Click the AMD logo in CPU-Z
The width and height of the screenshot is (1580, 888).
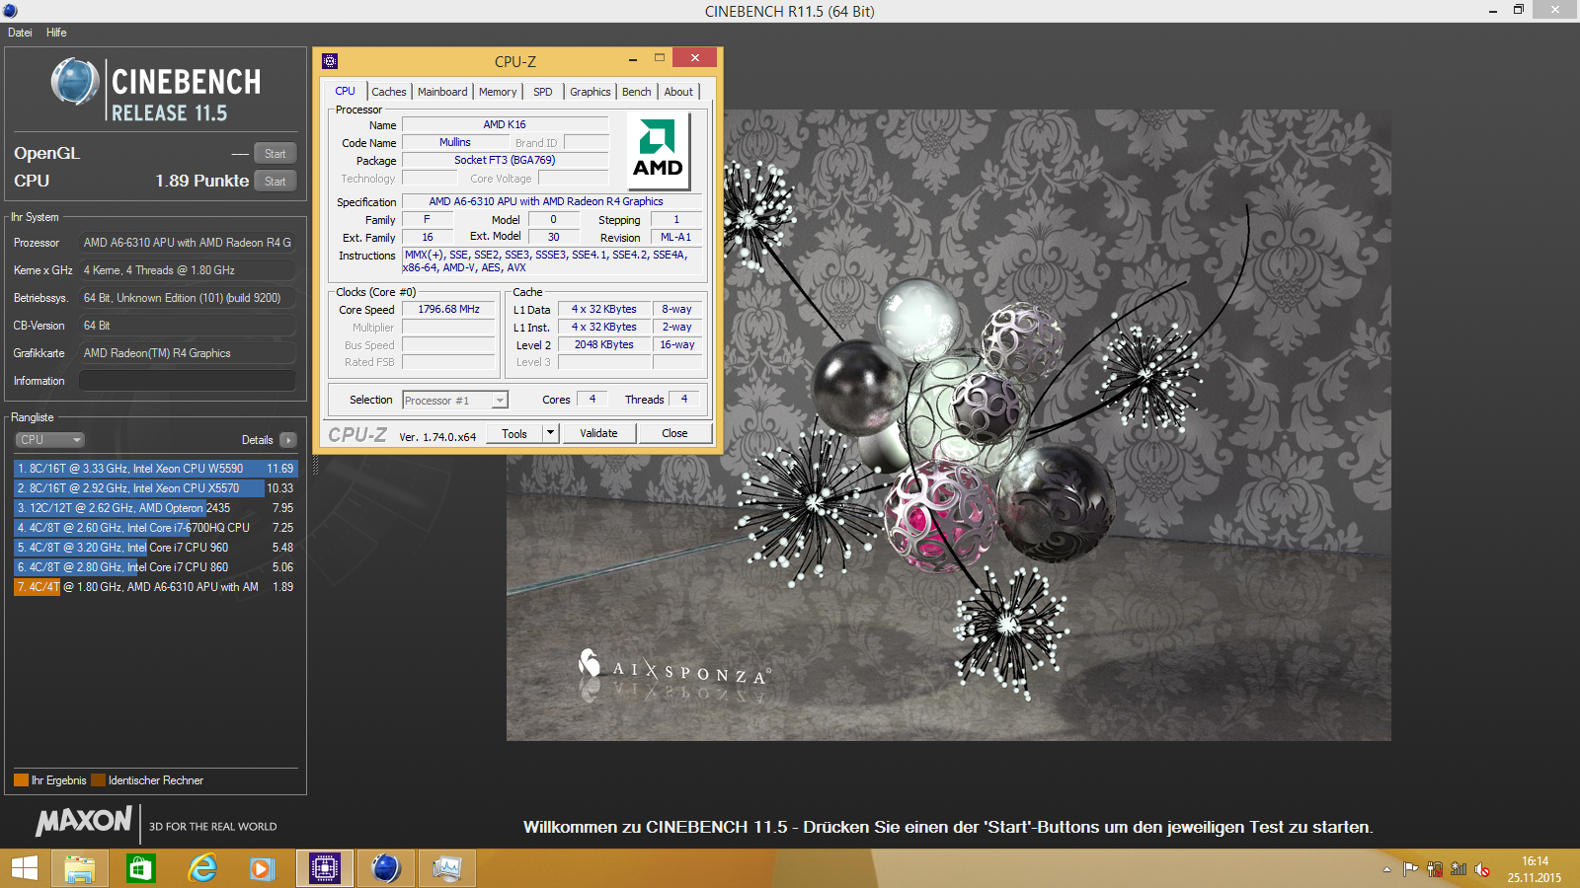[659, 151]
